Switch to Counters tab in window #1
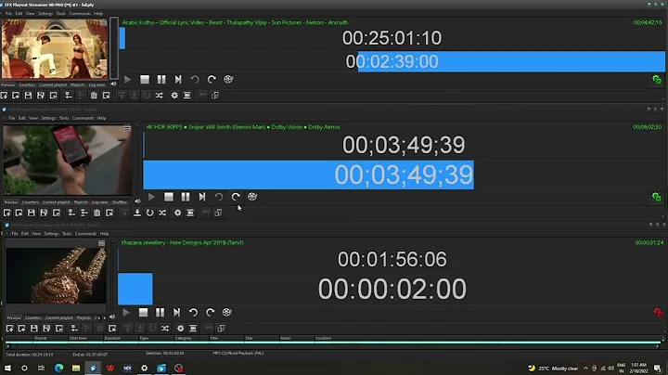Image resolution: width=668 pixels, height=375 pixels. (27, 84)
